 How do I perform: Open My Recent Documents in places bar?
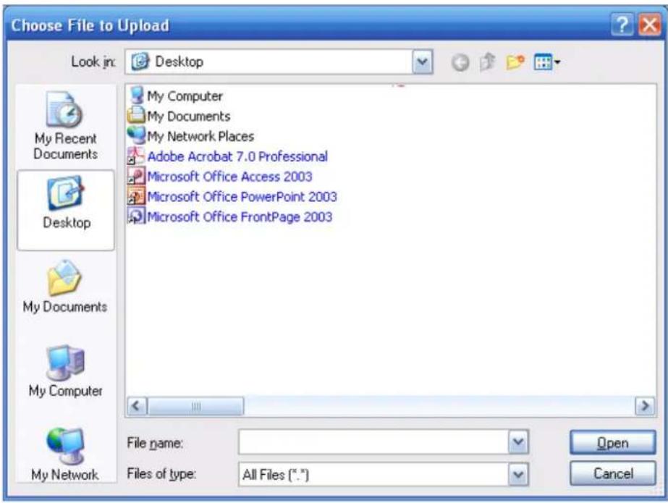click(66, 126)
